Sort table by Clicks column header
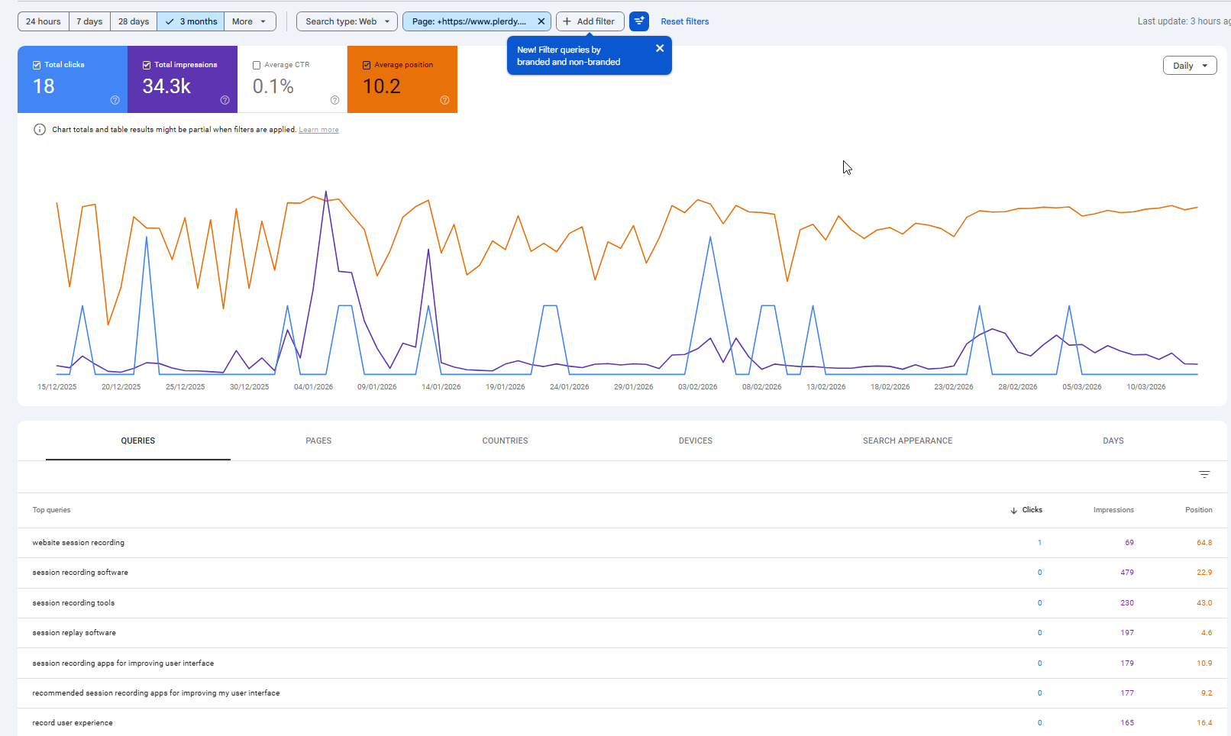This screenshot has width=1231, height=736. coord(1031,510)
